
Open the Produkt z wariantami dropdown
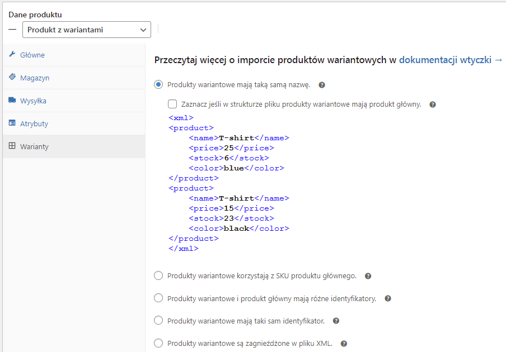click(x=87, y=30)
